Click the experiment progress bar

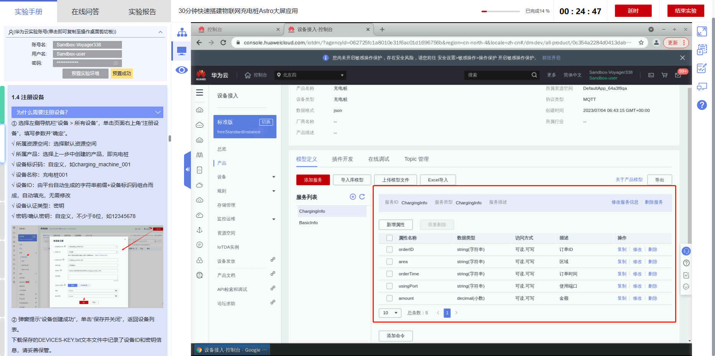point(501,11)
